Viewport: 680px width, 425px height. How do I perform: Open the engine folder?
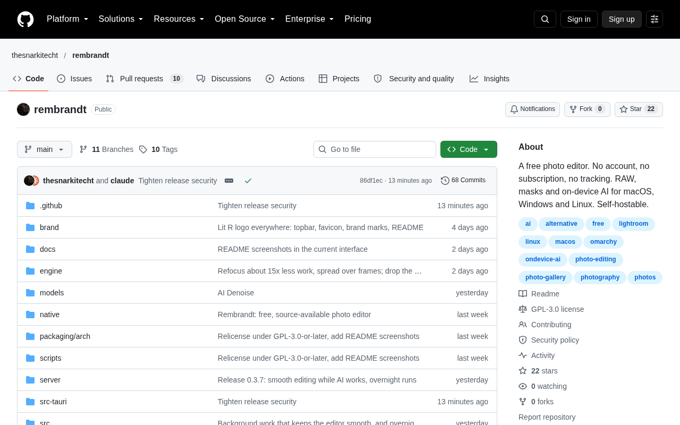pyautogui.click(x=51, y=271)
